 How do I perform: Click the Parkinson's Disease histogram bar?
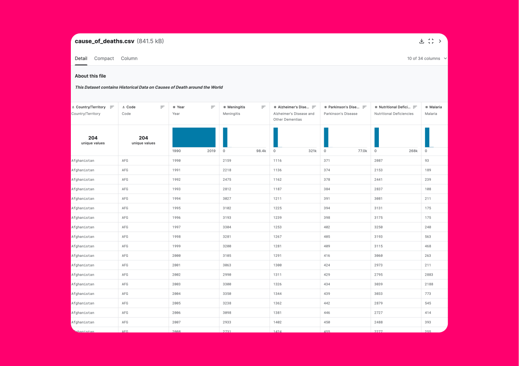(x=326, y=137)
